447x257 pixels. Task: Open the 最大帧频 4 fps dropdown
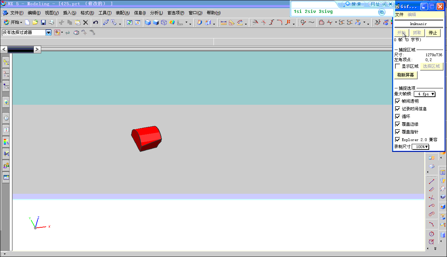(425, 94)
